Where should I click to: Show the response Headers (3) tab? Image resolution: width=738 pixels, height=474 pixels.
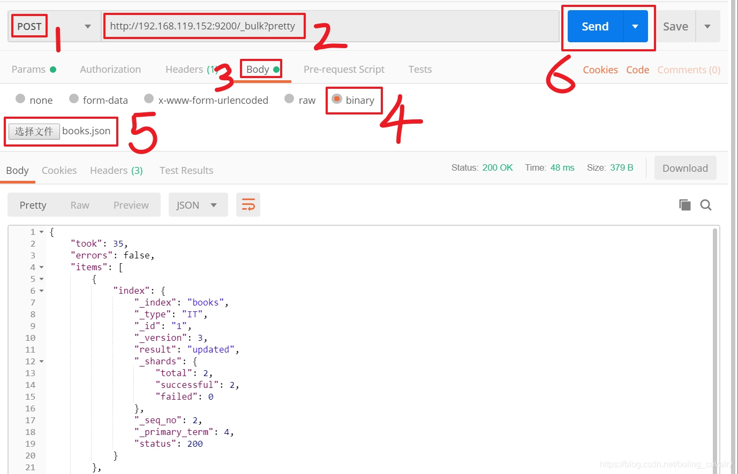click(x=116, y=170)
